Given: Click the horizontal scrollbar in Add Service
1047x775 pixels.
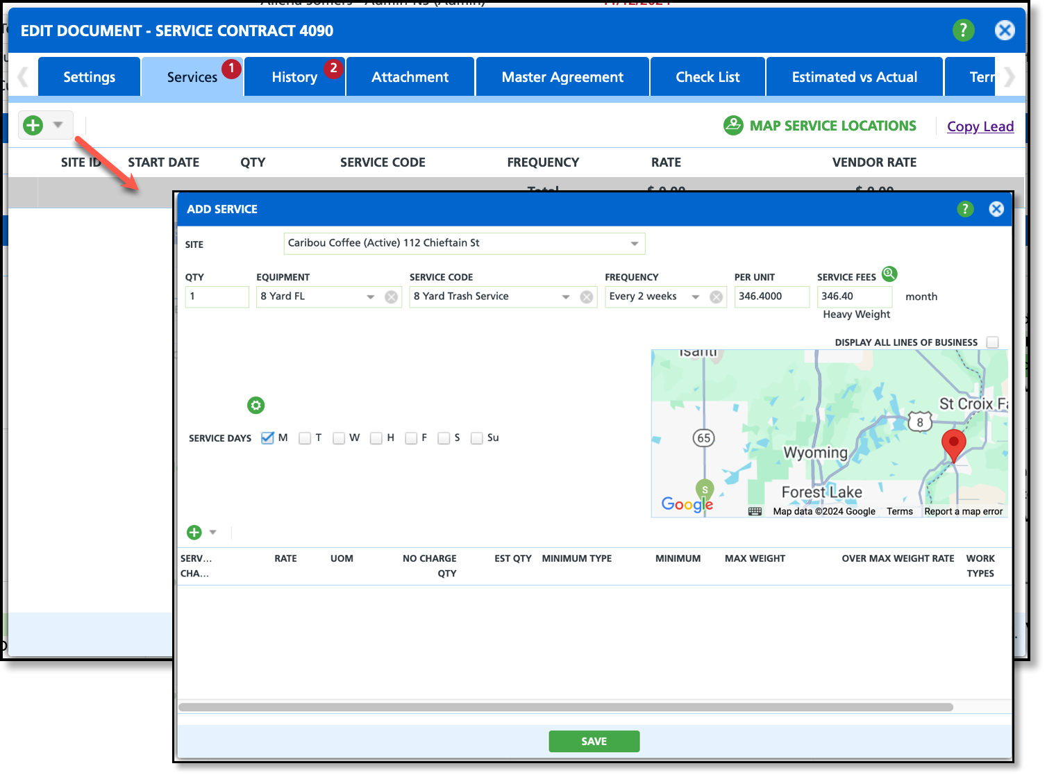Looking at the screenshot, I should pyautogui.click(x=565, y=707).
